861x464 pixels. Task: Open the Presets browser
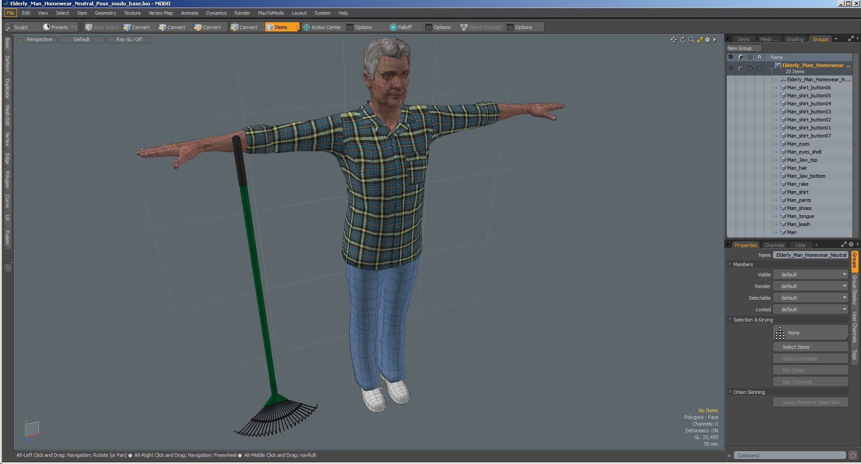coord(59,27)
